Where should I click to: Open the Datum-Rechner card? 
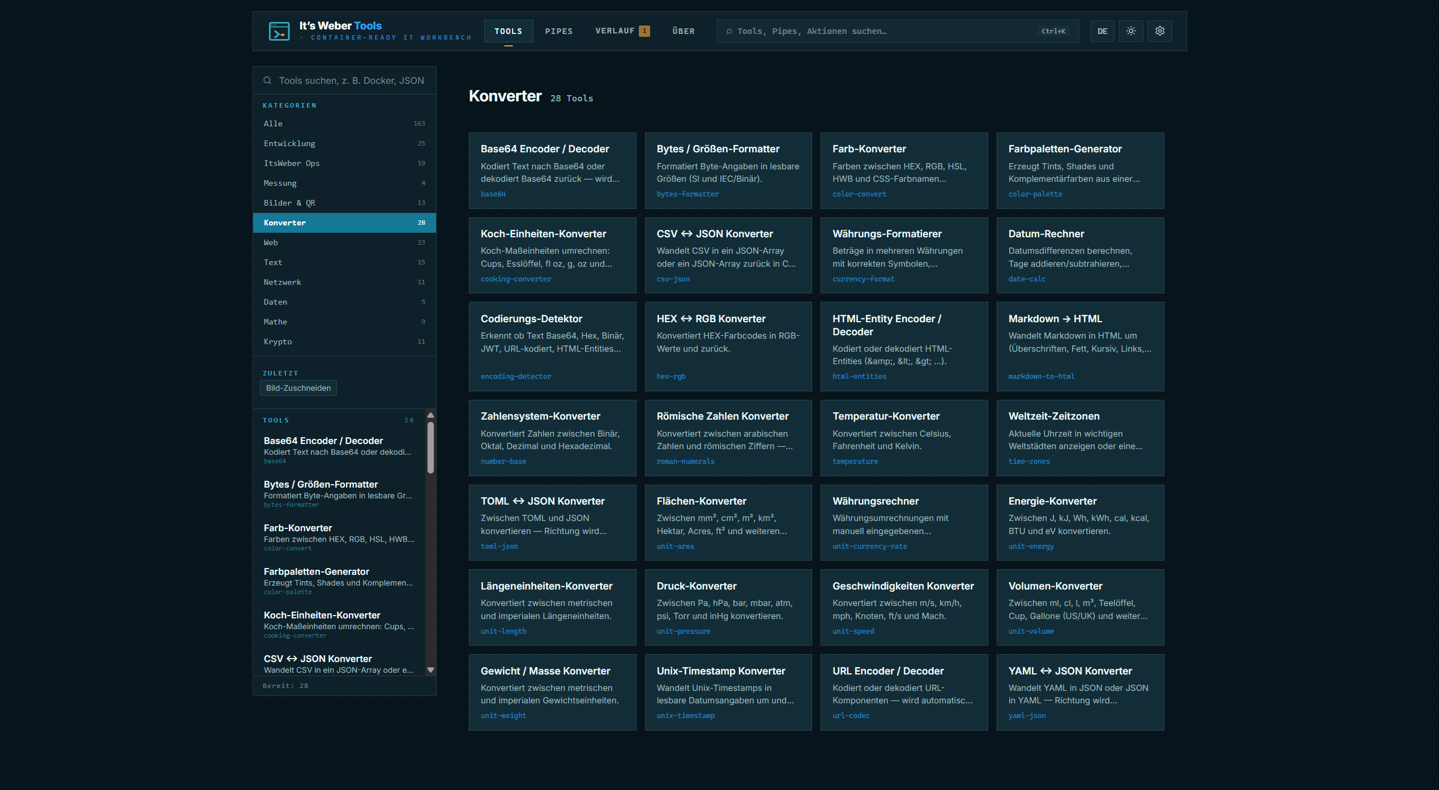1080,255
